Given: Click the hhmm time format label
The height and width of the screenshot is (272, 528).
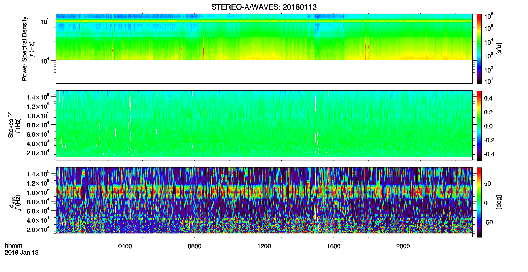Looking at the screenshot, I should coord(14,246).
